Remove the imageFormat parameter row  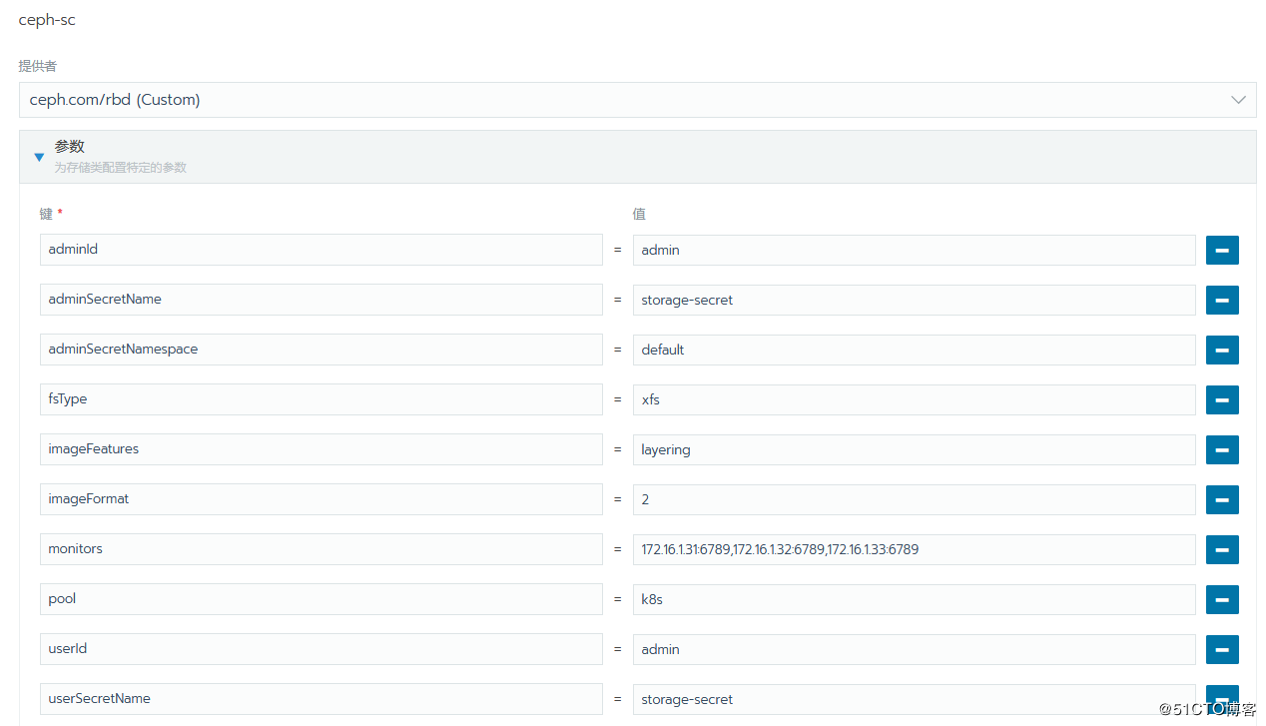click(x=1222, y=499)
